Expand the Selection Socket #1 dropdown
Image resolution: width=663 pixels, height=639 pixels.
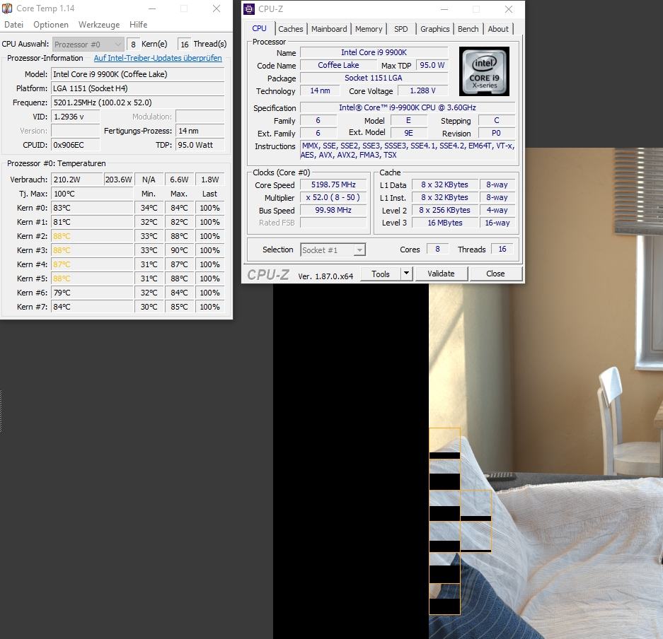pos(333,250)
